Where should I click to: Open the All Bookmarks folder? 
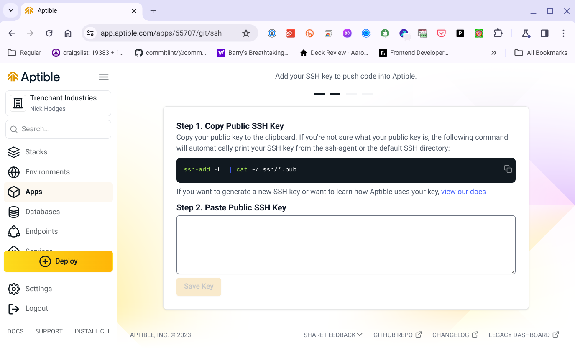541,53
